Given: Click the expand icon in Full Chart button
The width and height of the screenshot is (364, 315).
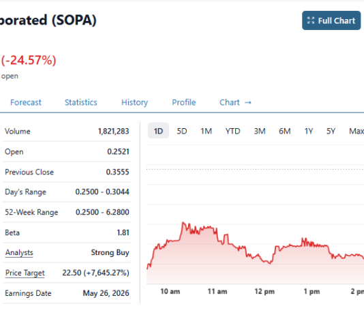Looking at the screenshot, I should (311, 20).
